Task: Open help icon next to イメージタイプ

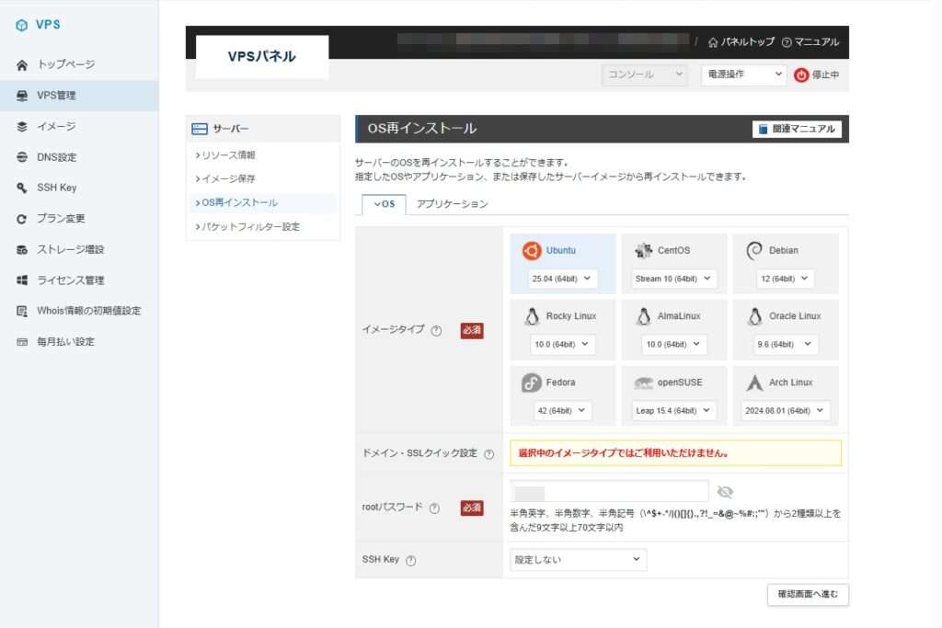Action: 436,331
